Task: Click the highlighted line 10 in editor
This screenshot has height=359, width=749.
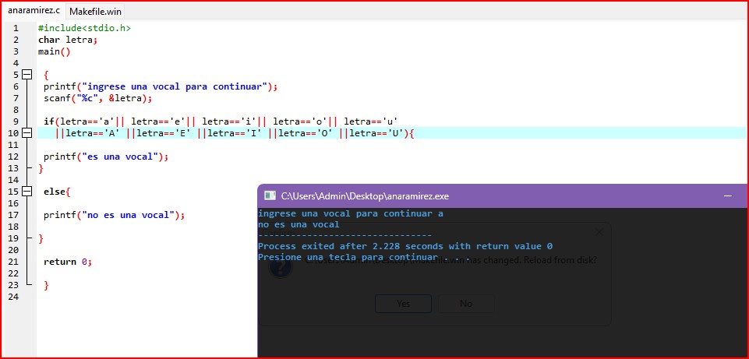Action: [x=234, y=133]
